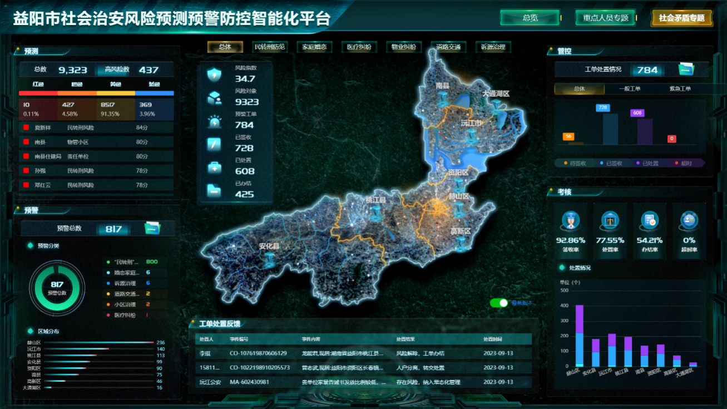Click the 预警工单 siren icon
Viewport: 727px width, 409px height.
click(214, 121)
